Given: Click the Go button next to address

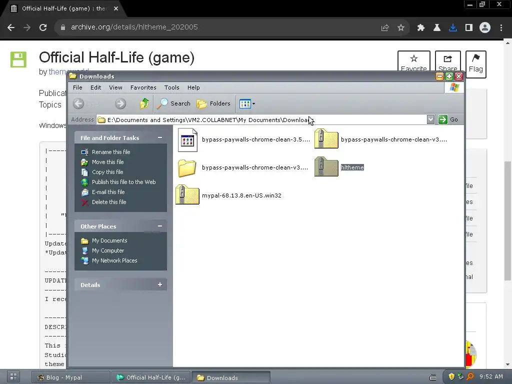Looking at the screenshot, I should [448, 119].
